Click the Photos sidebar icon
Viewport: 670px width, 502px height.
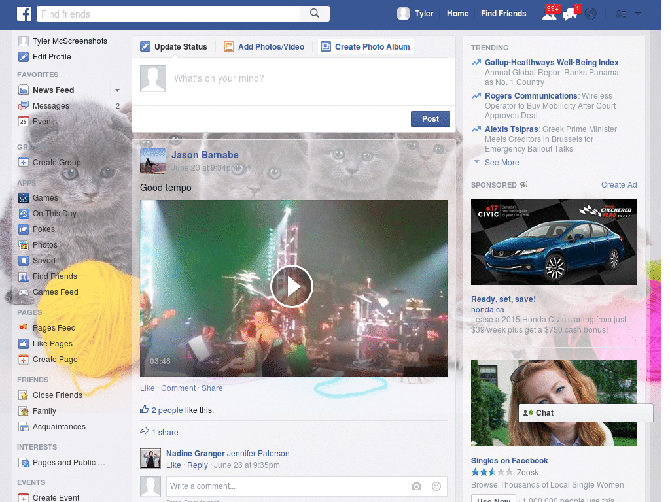point(24,245)
